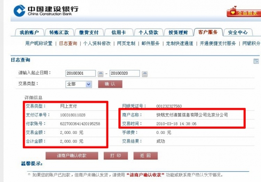261x182 pixels.
Task: Open the 日志查询 submenu link
Action: click(x=68, y=43)
